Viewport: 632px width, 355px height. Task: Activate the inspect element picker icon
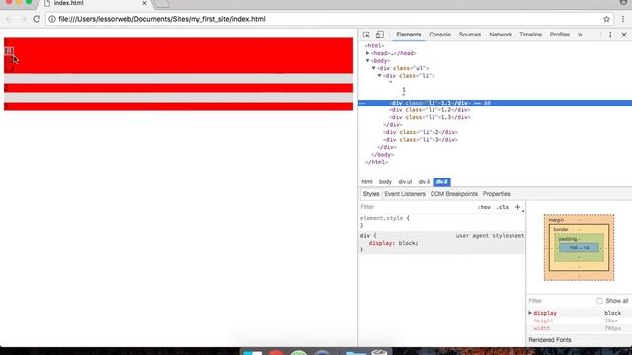(x=366, y=35)
